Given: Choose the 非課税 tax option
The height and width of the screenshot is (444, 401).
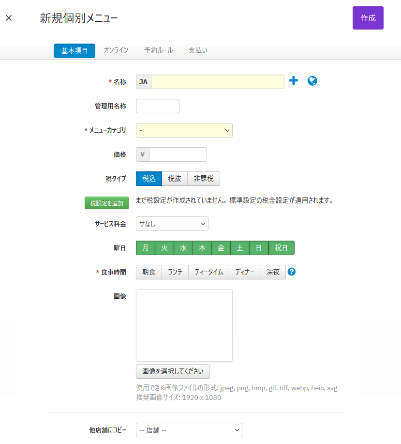Looking at the screenshot, I should 204,179.
